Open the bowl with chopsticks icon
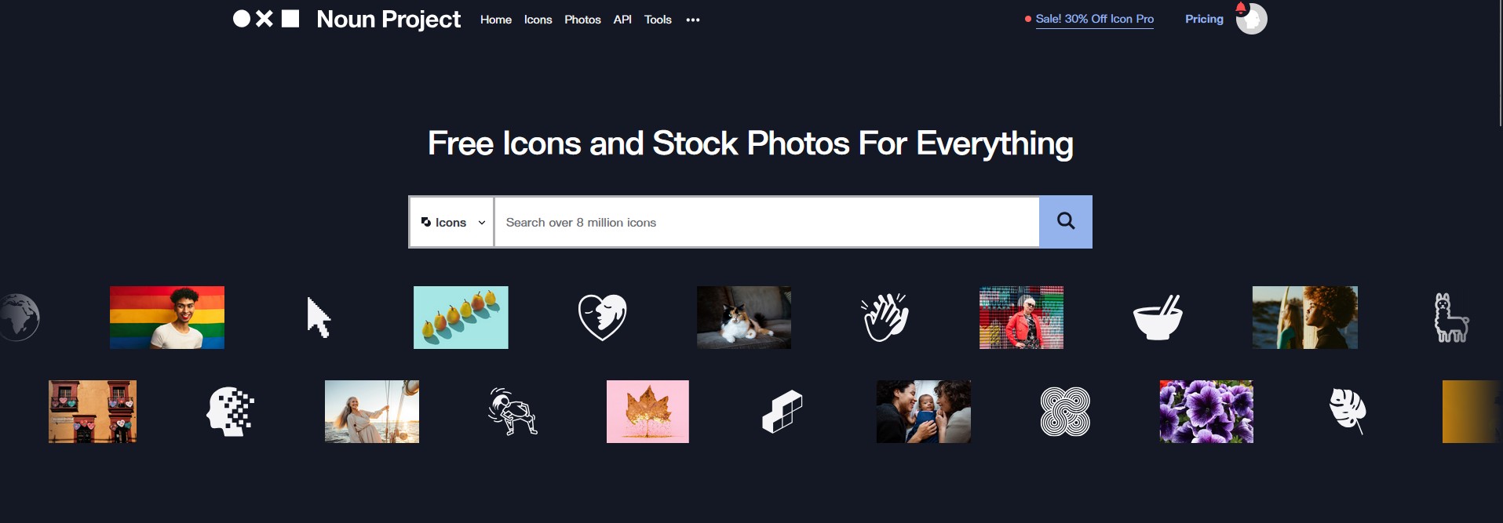Screen dimensions: 1503x523 click(x=1158, y=317)
